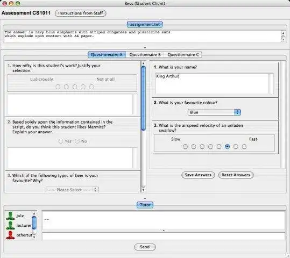The width and height of the screenshot is (290, 258).
Task: Select julz in the tutor list
Action: [20, 216]
